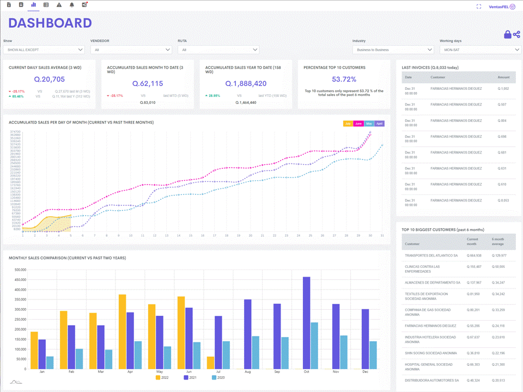523x392 pixels.
Task: Open the VENDEDOR dropdown
Action: pyautogui.click(x=131, y=50)
